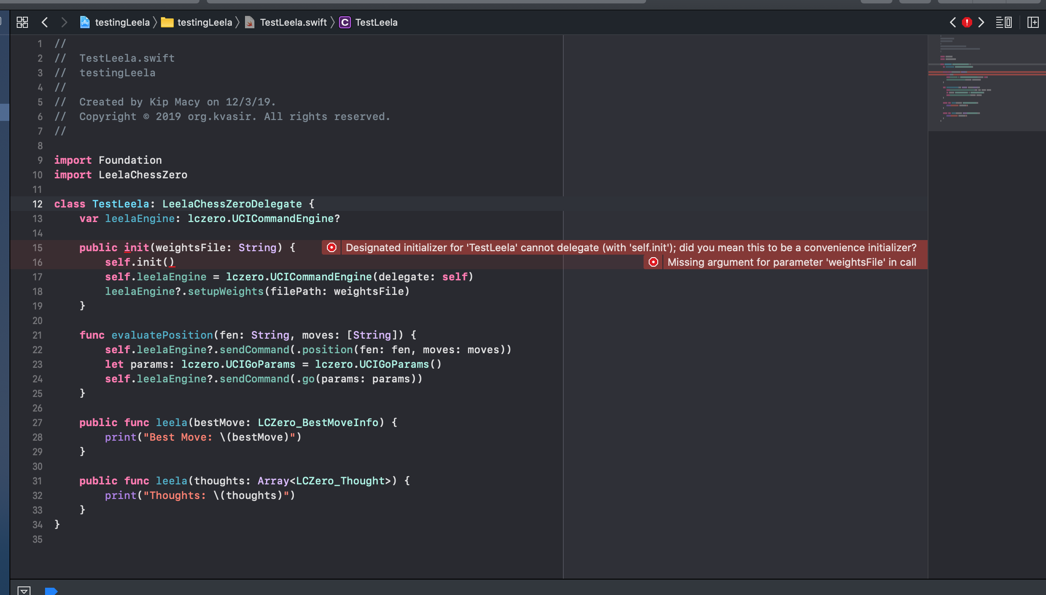Toggle breakpoint on line 17 gutter
The height and width of the screenshot is (595, 1046).
click(37, 277)
